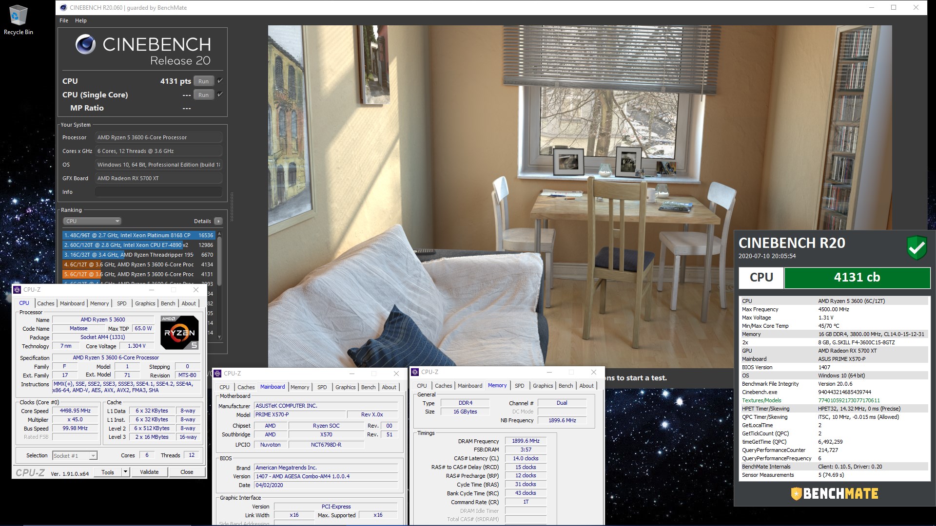936x526 pixels.
Task: Close the CPU-Z Mainboard window
Action: (x=396, y=374)
